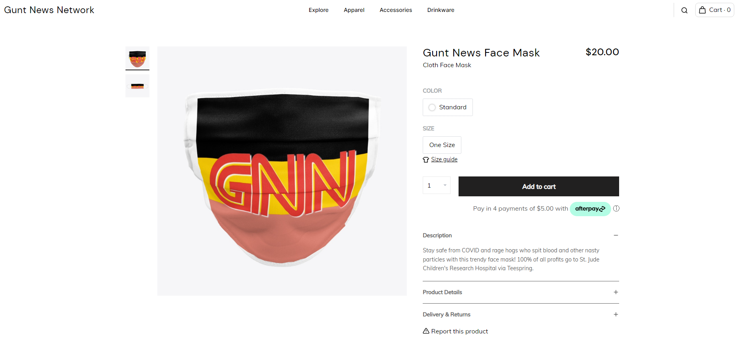The width and height of the screenshot is (747, 337).
Task: Expand the Delivery & Returns section
Action: click(x=521, y=314)
